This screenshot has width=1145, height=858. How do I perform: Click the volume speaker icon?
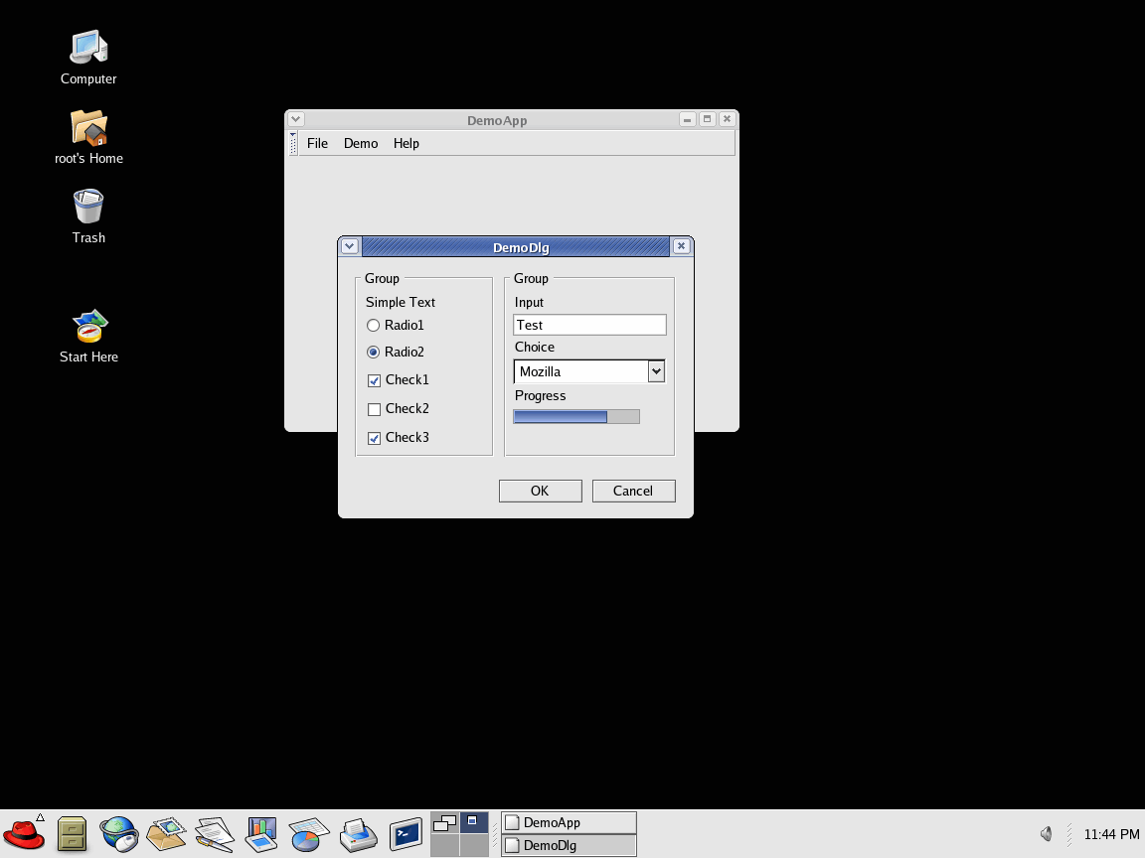[x=1046, y=834]
